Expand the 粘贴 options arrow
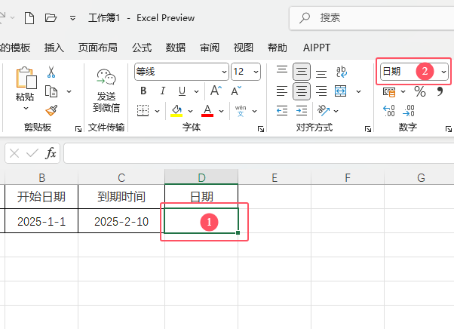 [x=26, y=109]
